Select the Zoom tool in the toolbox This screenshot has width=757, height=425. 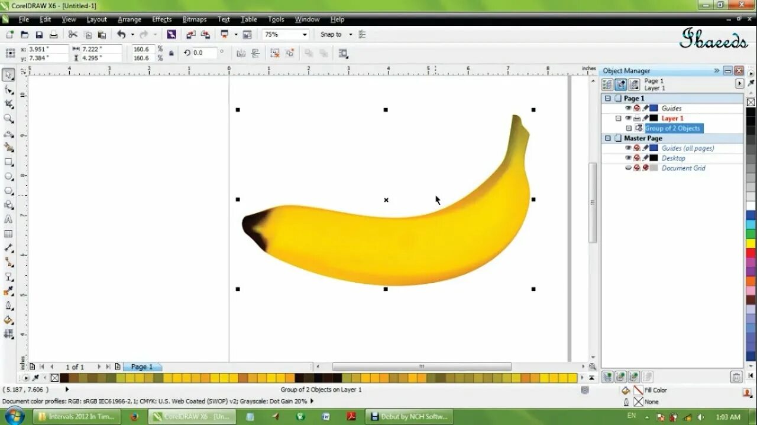(x=8, y=119)
